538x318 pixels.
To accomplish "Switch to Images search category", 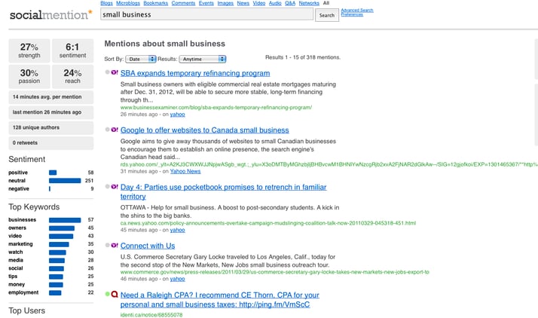I will (x=225, y=3).
